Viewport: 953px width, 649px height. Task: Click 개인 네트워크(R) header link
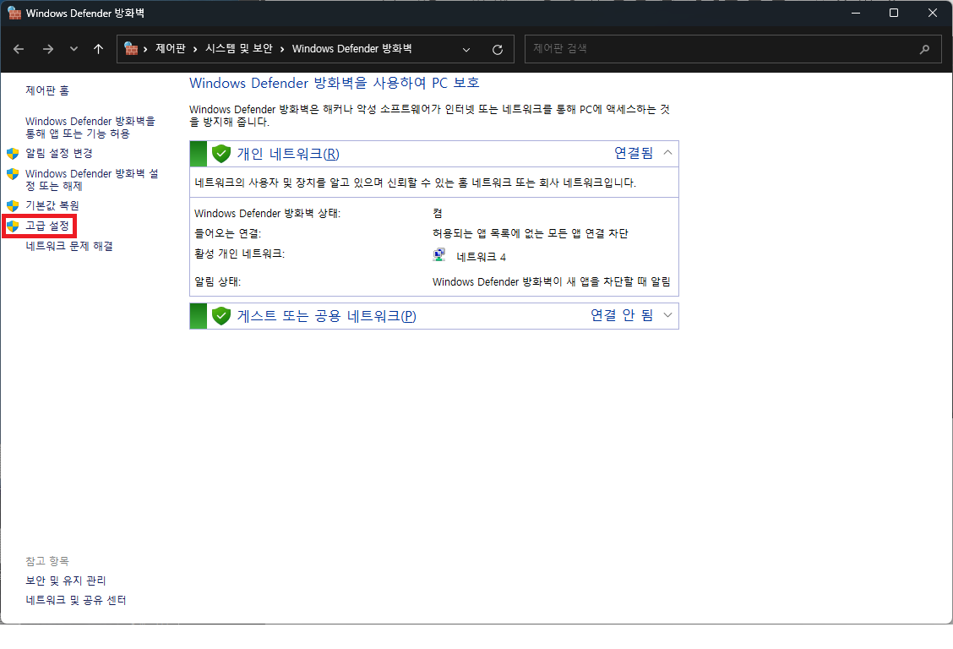coord(288,154)
